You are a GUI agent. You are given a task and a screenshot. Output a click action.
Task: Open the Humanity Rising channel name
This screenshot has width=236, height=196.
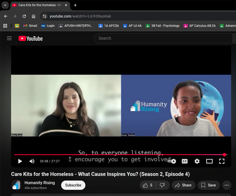39,183
